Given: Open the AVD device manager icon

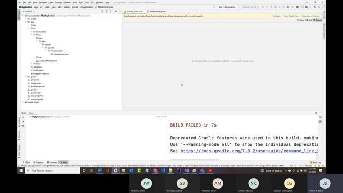Looking at the screenshot, I should pos(310,7).
